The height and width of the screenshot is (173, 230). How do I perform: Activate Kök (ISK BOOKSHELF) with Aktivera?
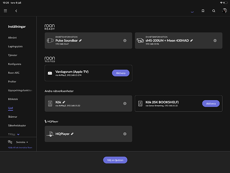tap(211, 103)
